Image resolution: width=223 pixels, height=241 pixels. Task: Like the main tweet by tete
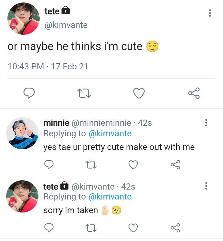tap(139, 93)
